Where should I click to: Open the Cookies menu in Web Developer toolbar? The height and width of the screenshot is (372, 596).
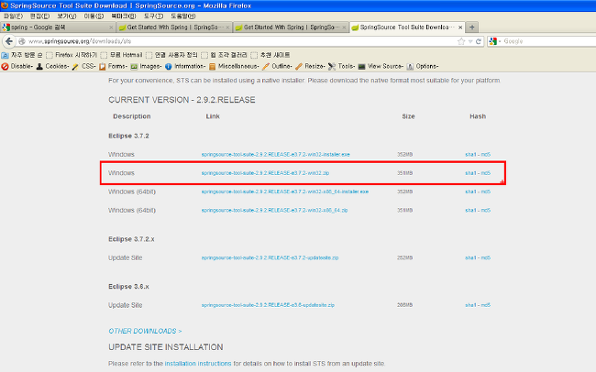click(52, 66)
